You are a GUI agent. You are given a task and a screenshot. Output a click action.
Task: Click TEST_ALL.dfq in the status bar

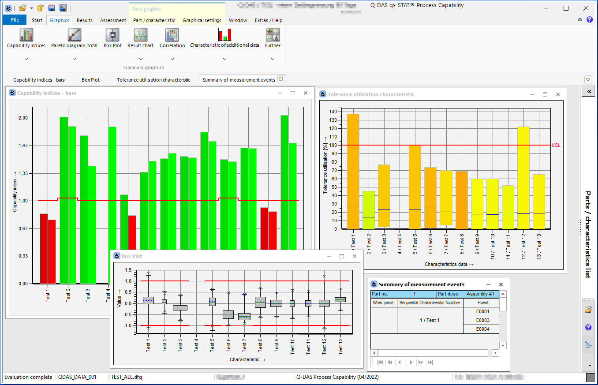[x=127, y=377]
